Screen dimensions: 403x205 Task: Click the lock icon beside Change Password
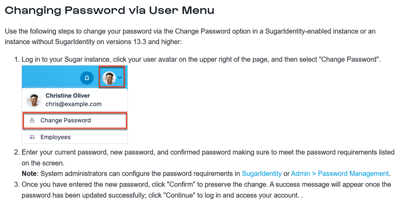point(32,120)
